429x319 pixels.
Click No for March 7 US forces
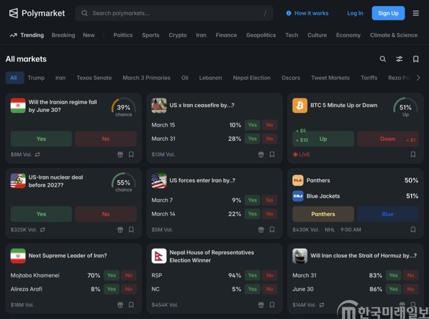click(270, 200)
